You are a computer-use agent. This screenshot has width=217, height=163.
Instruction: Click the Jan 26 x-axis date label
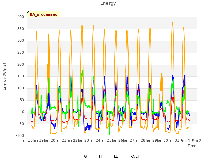click(x=117, y=141)
